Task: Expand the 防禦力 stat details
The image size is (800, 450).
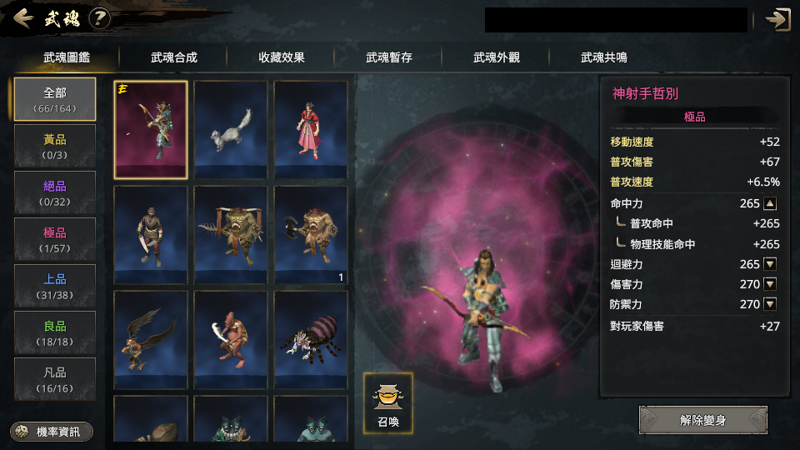Action: click(x=770, y=304)
